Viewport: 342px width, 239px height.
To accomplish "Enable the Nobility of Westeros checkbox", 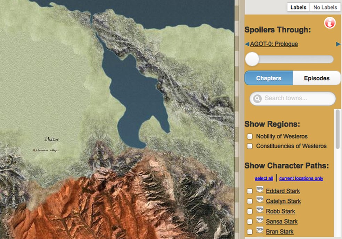I will (x=250, y=136).
